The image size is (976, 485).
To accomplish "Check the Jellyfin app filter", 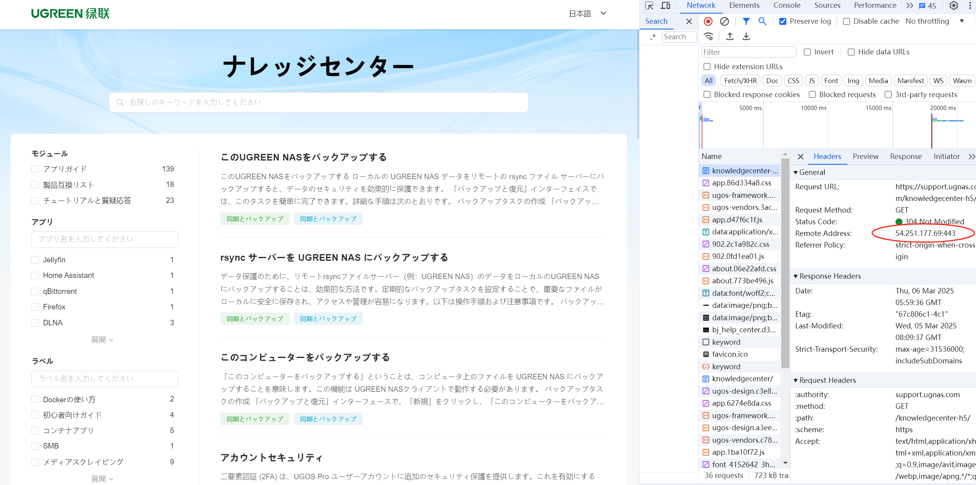I will 35,260.
